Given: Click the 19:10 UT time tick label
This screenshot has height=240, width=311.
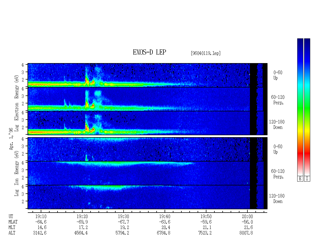Looking at the screenshot, I should pos(41,216).
